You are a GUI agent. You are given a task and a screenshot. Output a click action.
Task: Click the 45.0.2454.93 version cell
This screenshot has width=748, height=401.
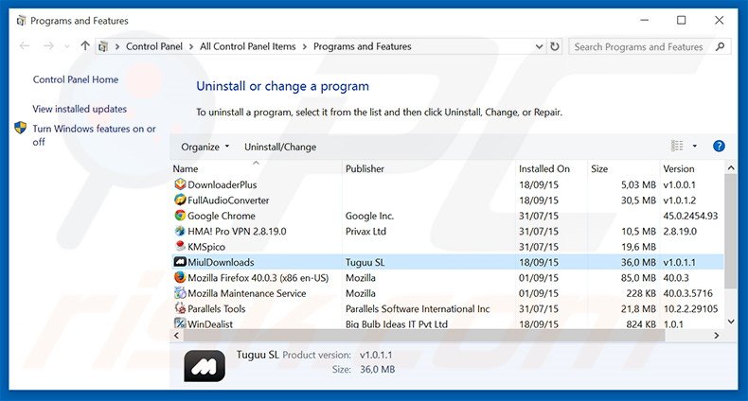point(690,216)
